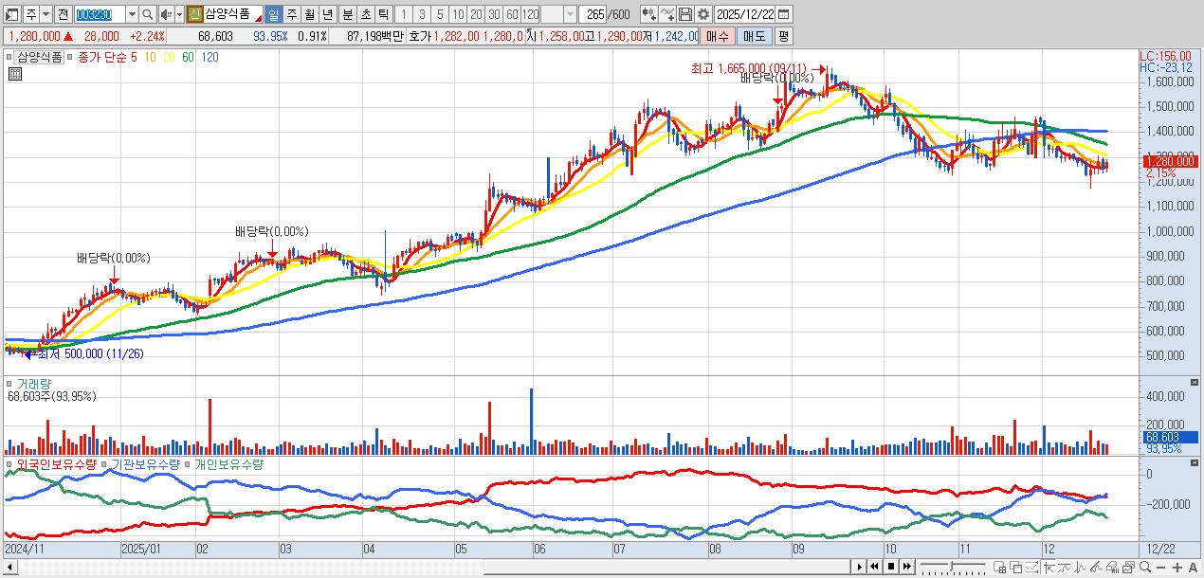The image size is (1204, 578).
Task: Click the dotted chart exchange icon in bottom bar
Action: pyautogui.click(x=1031, y=567)
